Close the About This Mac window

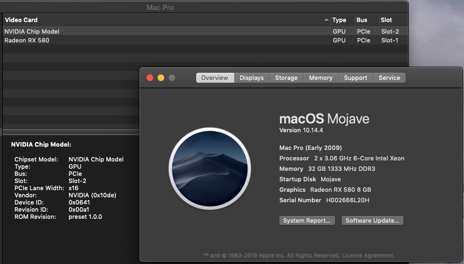[x=150, y=78]
